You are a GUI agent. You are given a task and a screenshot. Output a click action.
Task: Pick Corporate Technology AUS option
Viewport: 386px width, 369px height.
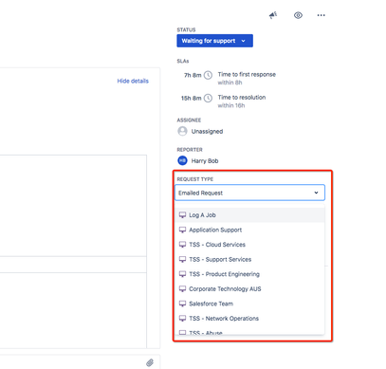(x=249, y=288)
